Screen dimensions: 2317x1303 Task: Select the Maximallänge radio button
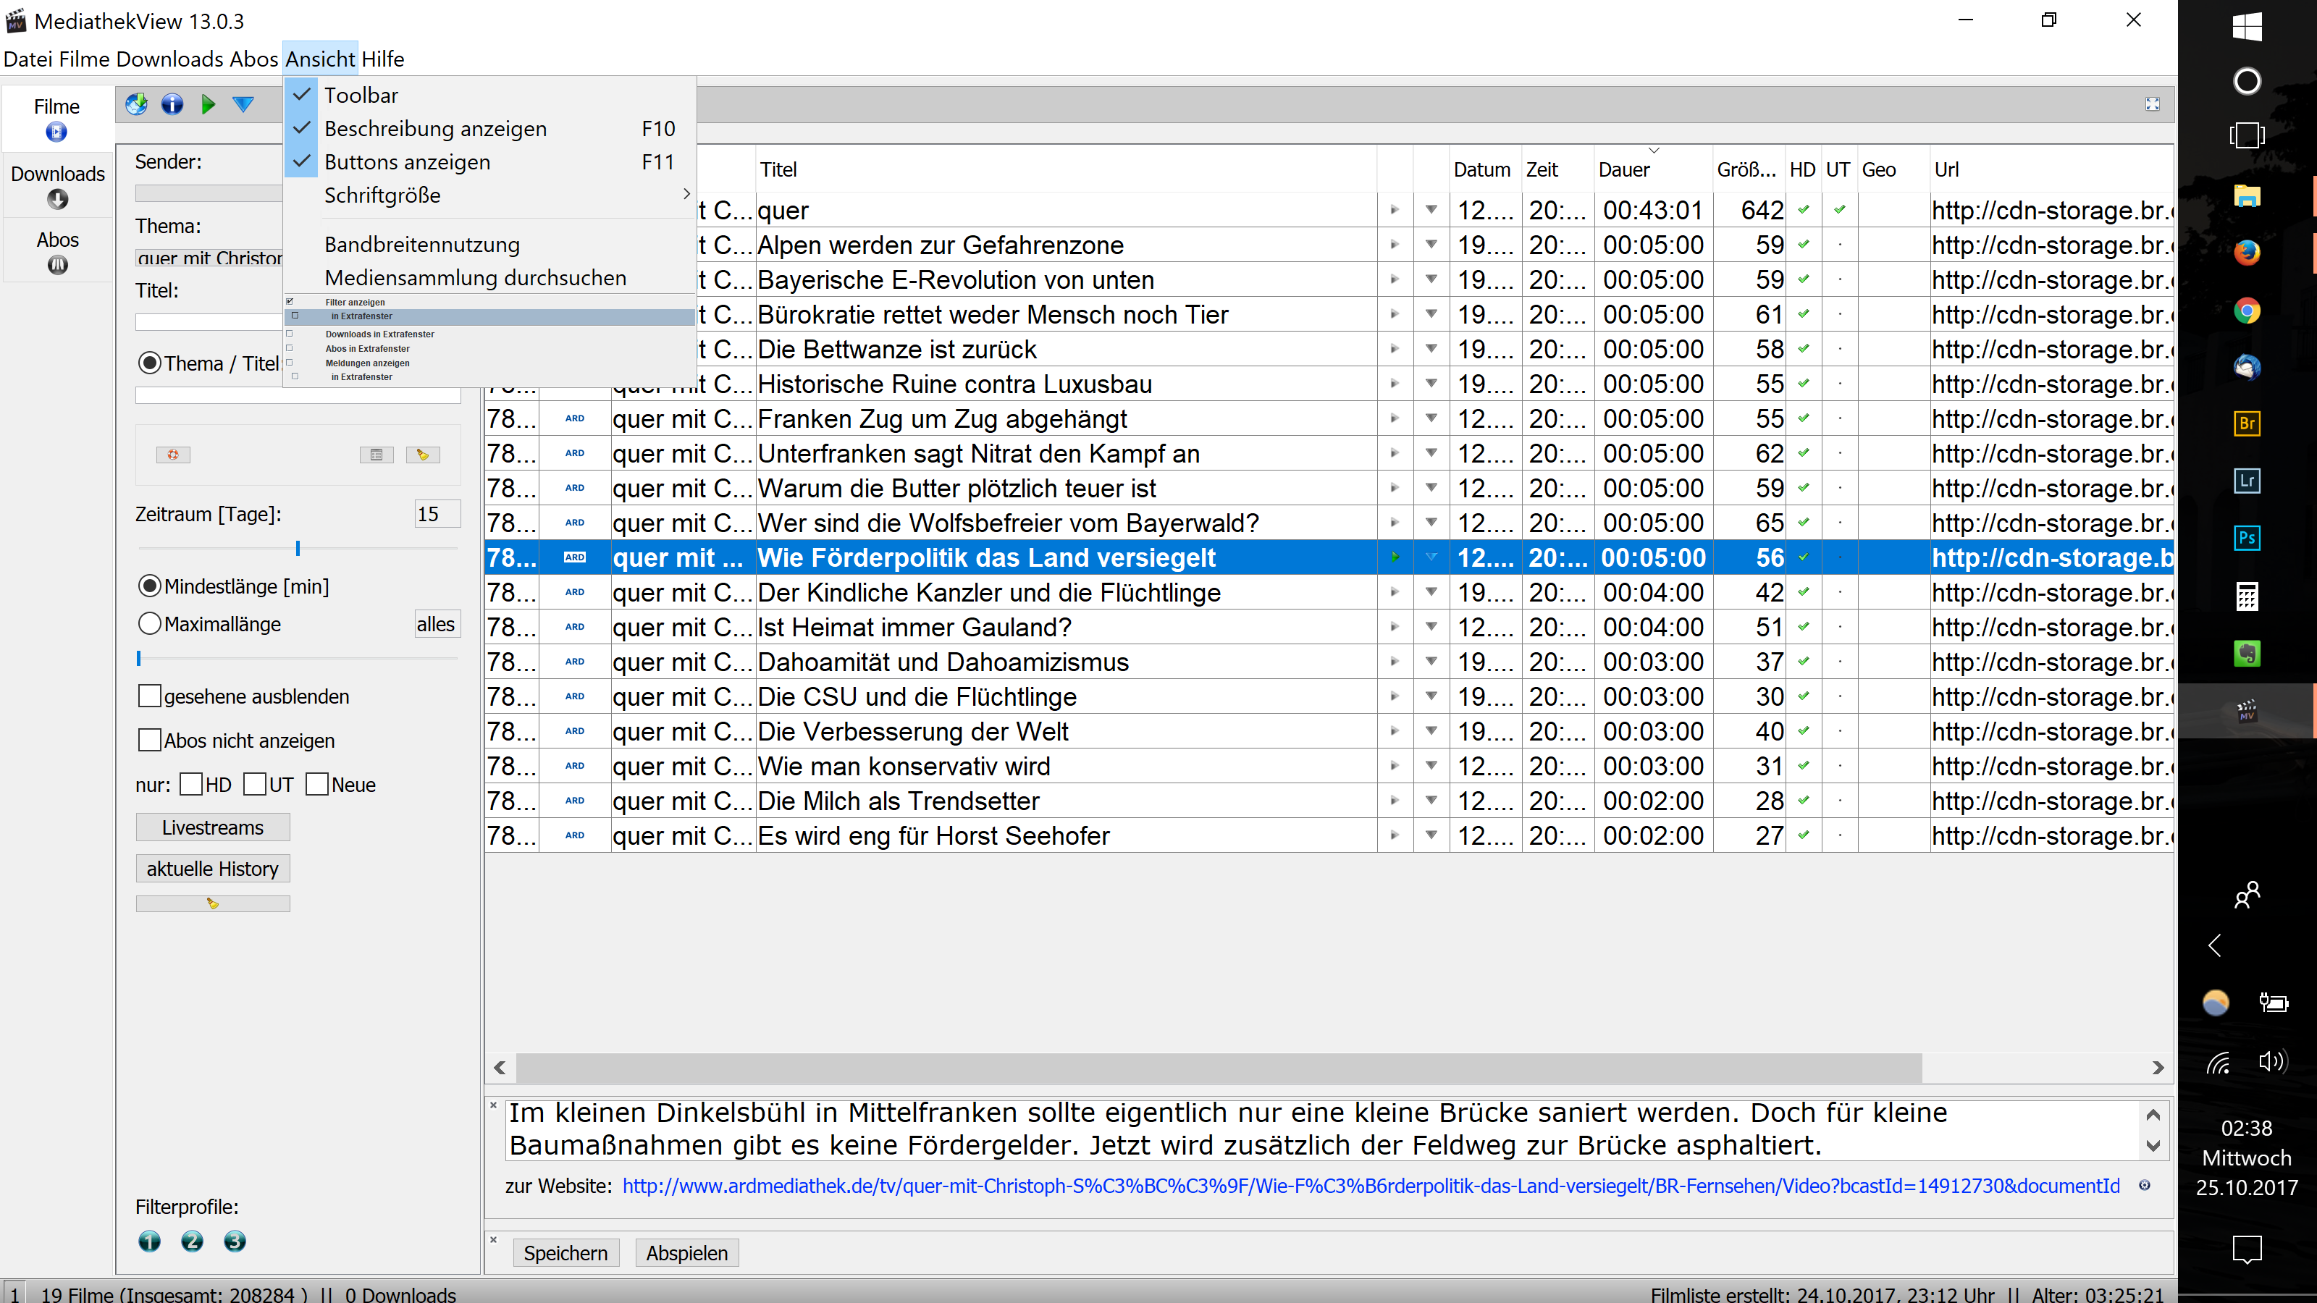(x=150, y=623)
